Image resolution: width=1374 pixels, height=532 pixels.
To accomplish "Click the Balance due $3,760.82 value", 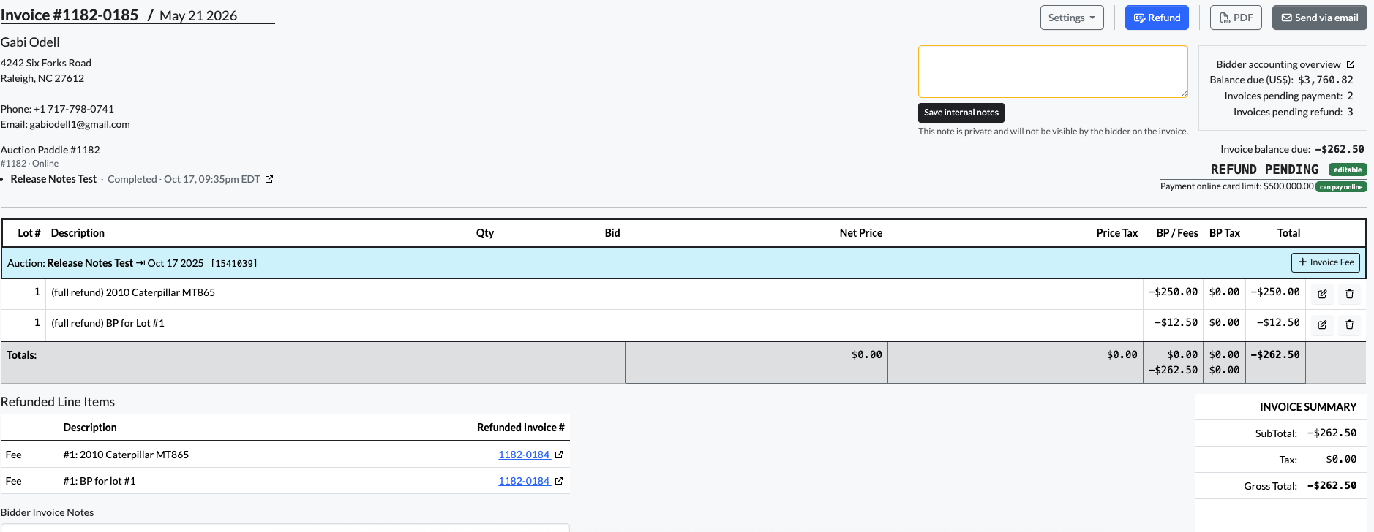I will tap(1326, 80).
